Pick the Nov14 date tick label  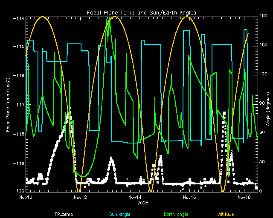[x=135, y=198]
